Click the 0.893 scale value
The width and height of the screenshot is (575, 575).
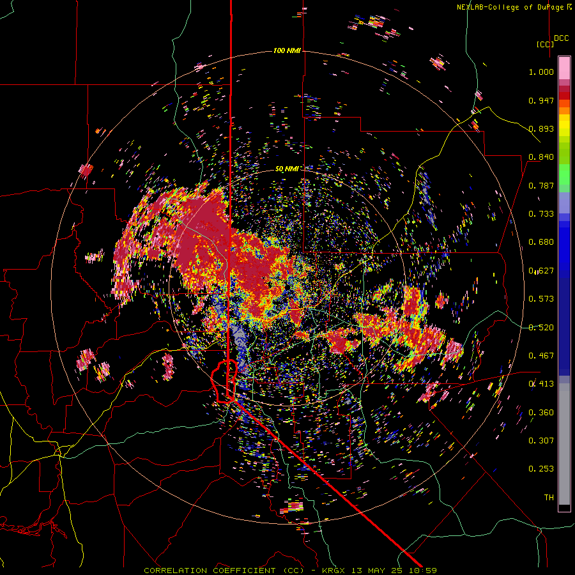click(x=541, y=128)
